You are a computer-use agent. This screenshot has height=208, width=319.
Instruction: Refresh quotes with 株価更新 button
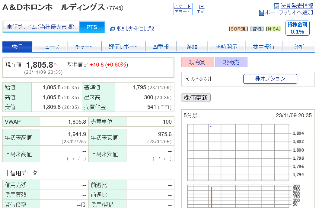(196, 98)
